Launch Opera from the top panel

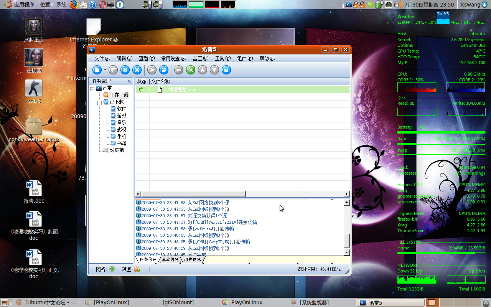tap(102, 5)
